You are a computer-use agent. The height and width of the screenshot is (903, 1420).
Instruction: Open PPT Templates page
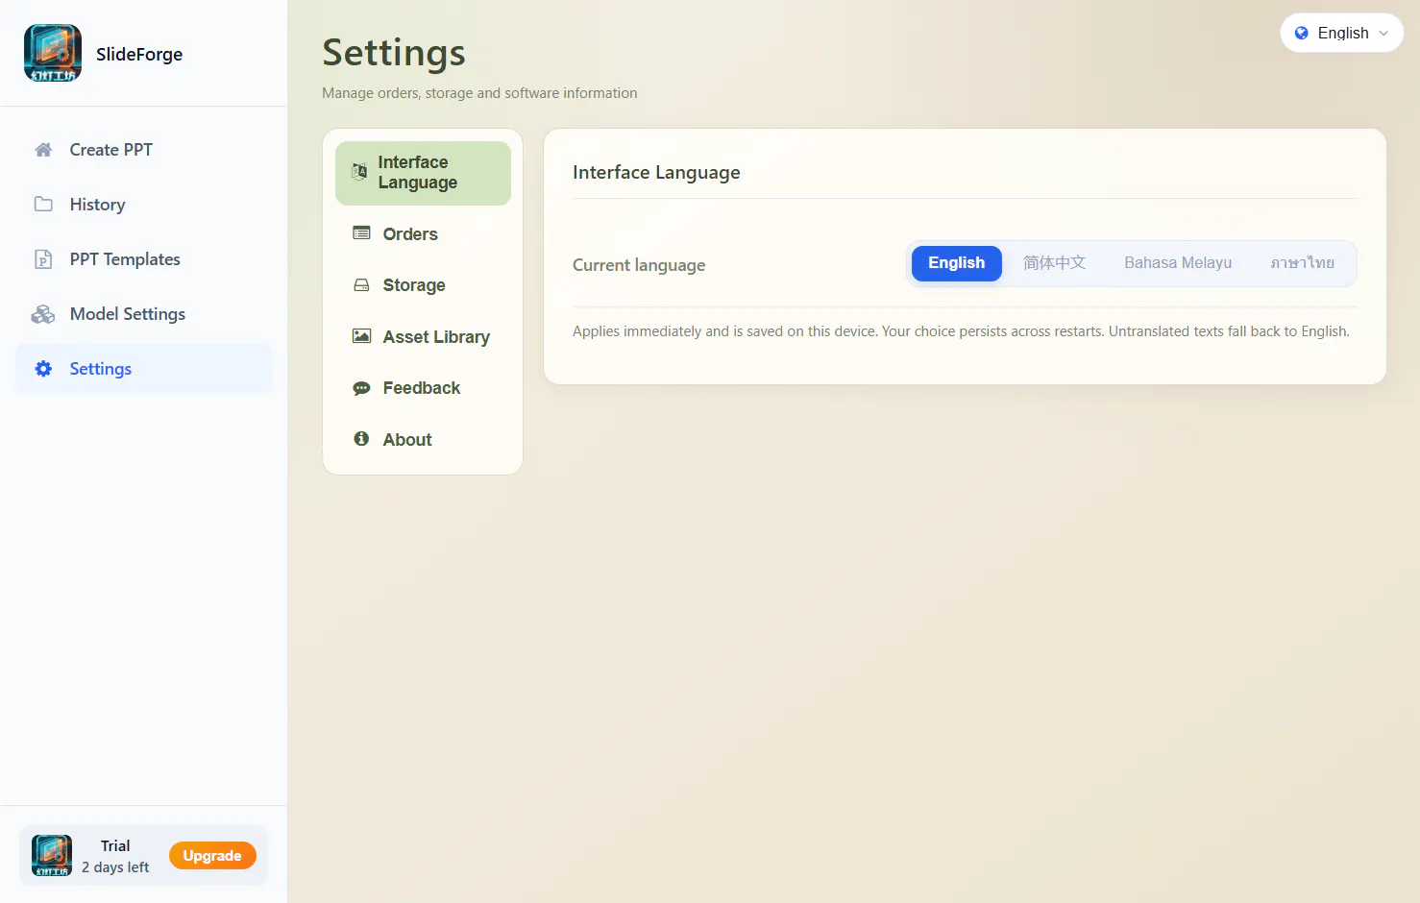coord(144,259)
